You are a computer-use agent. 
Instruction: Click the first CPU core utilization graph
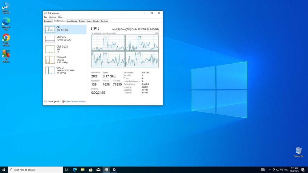pyautogui.click(x=108, y=43)
